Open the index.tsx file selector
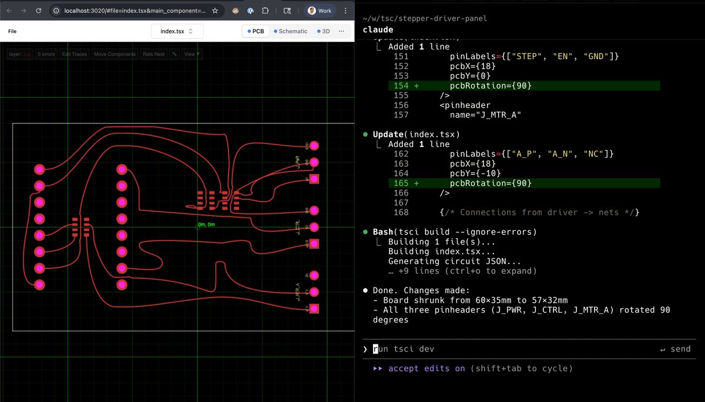The height and width of the screenshot is (402, 705). pyautogui.click(x=177, y=31)
